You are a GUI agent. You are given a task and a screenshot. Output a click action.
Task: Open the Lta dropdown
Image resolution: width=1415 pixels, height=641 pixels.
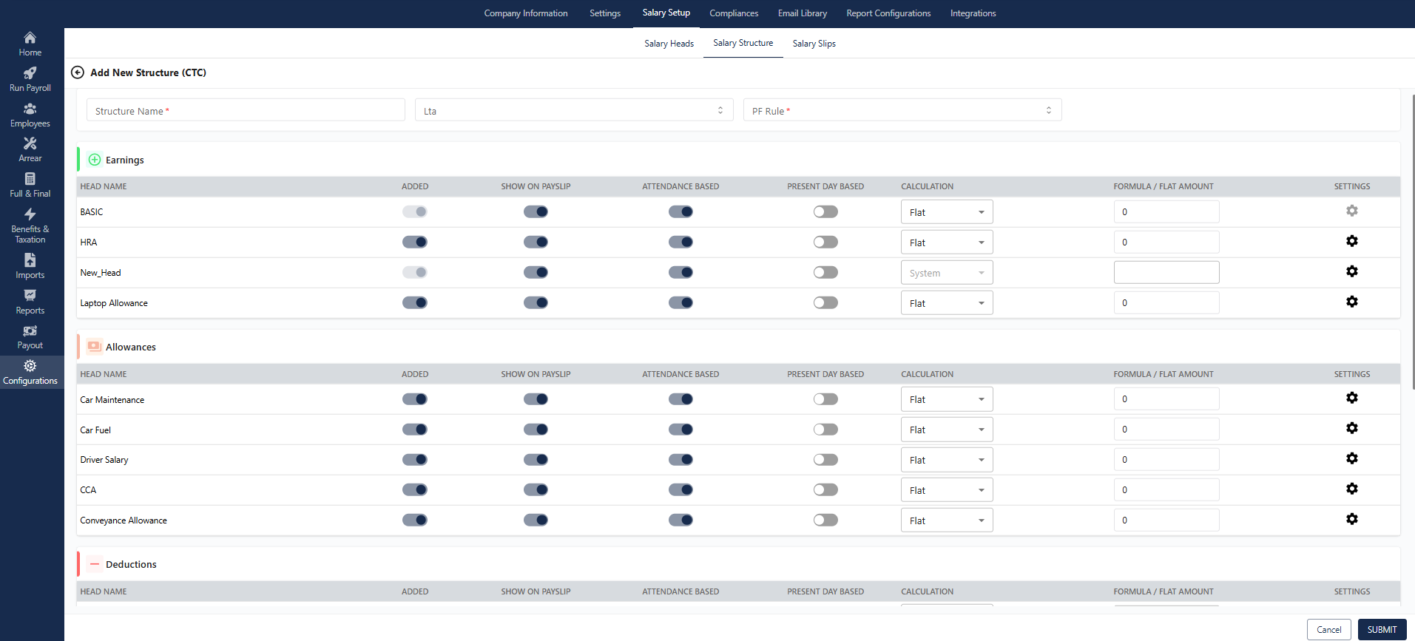point(574,110)
